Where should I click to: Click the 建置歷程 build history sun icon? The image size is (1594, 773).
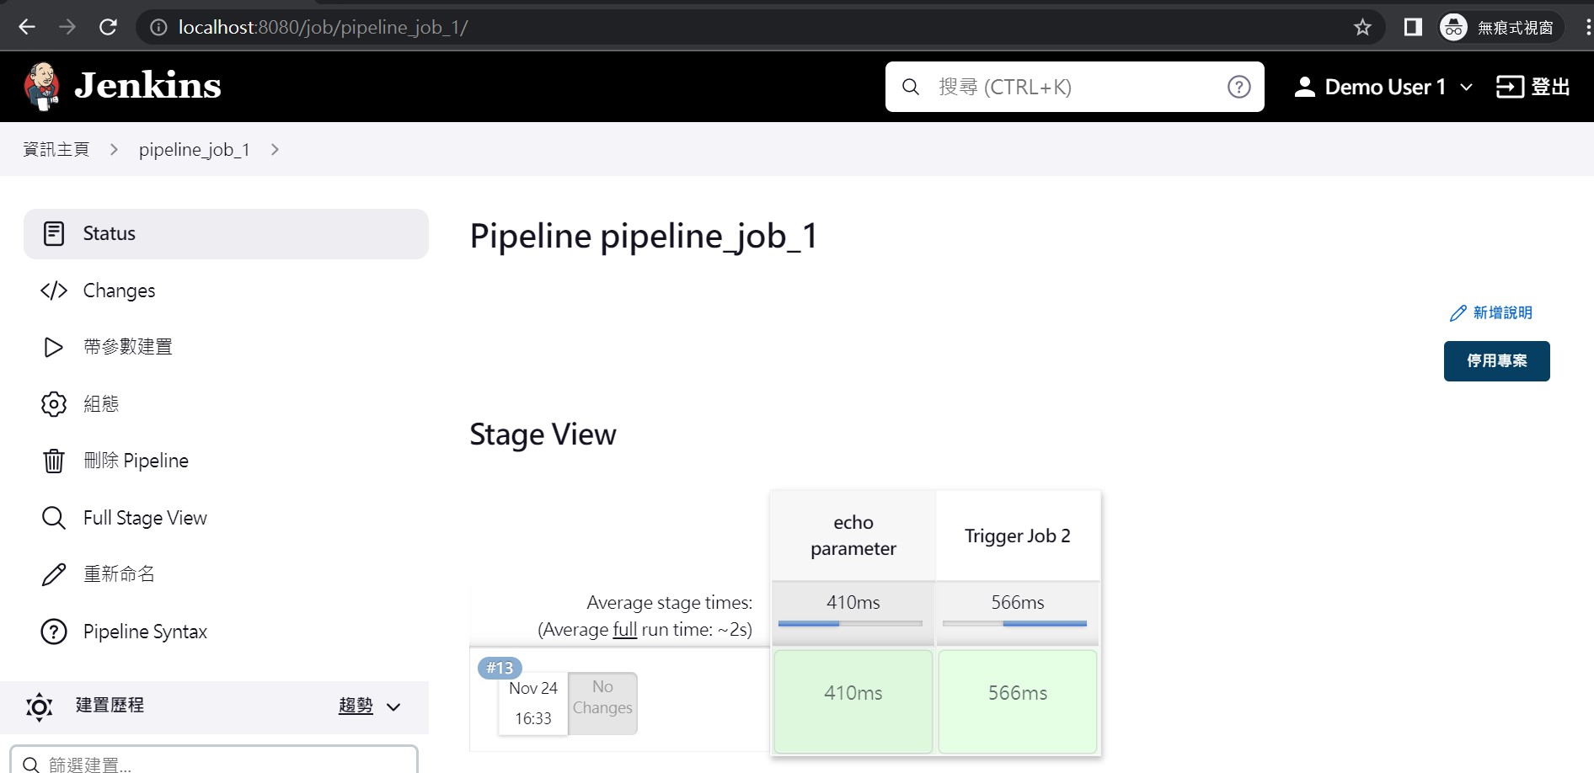pos(39,706)
